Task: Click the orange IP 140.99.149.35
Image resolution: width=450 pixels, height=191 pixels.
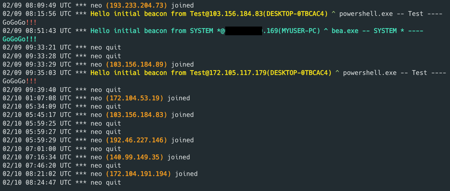Action: tap(135, 157)
